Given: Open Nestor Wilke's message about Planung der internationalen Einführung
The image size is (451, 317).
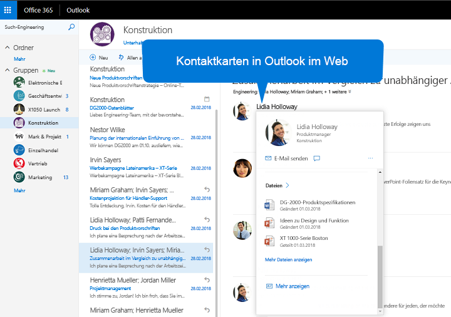Looking at the screenshot, I should click(x=146, y=137).
